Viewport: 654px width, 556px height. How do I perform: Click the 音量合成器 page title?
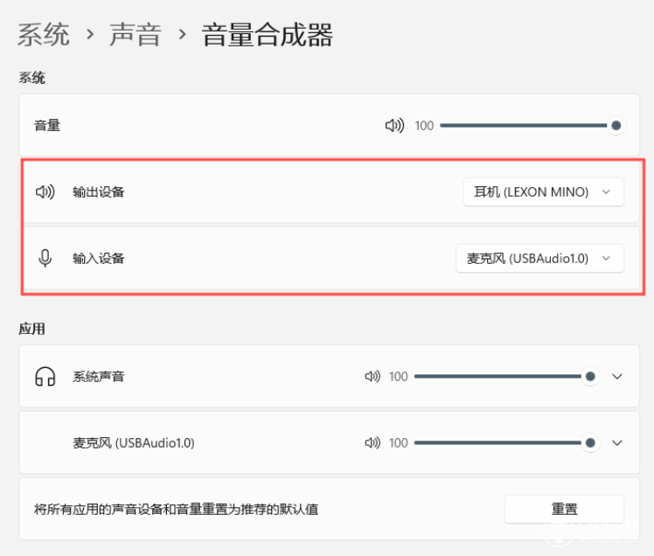pos(267,34)
